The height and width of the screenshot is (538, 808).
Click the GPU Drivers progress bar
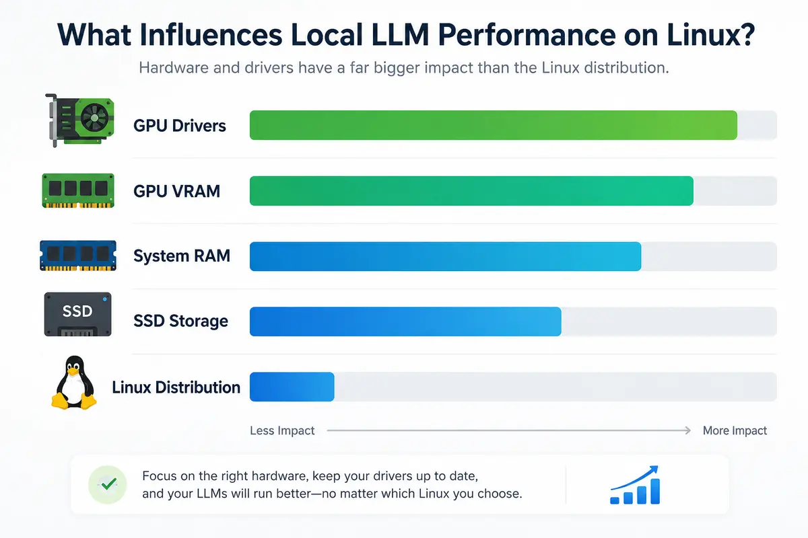[x=513, y=126]
